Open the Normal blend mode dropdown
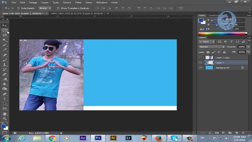Viewport: 252px width, 142px height. point(211,47)
